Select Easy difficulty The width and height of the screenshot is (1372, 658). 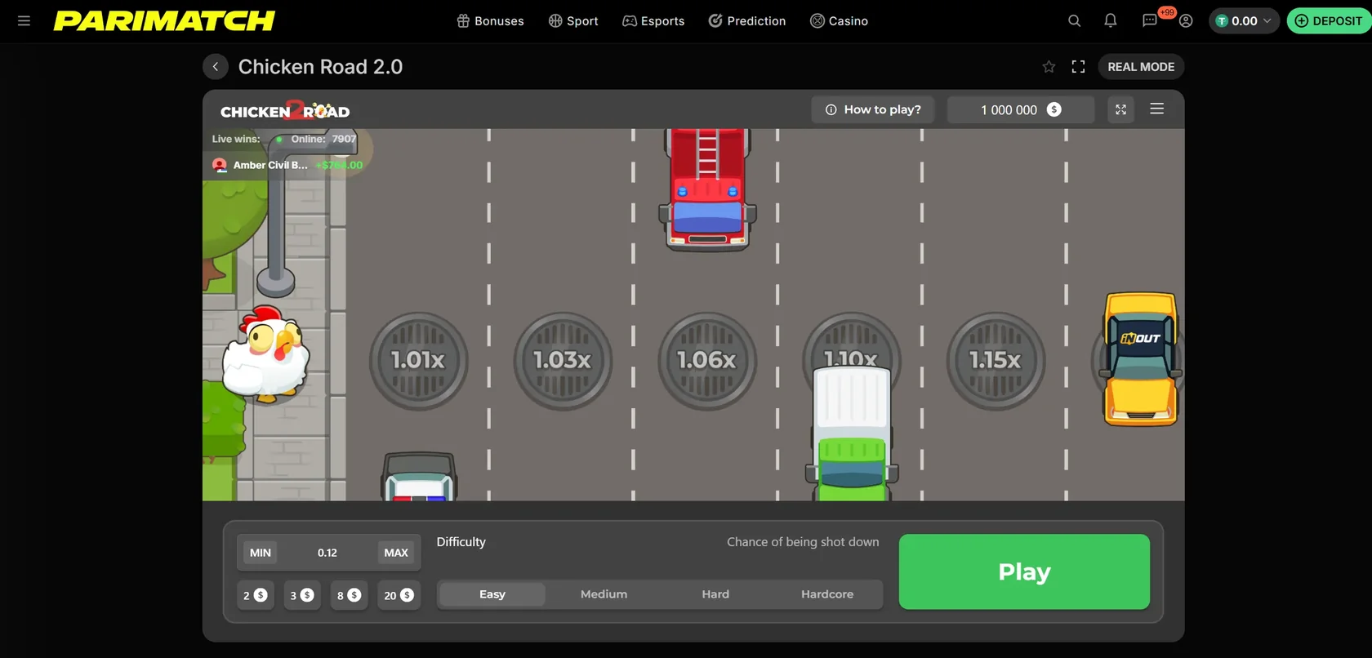point(492,594)
